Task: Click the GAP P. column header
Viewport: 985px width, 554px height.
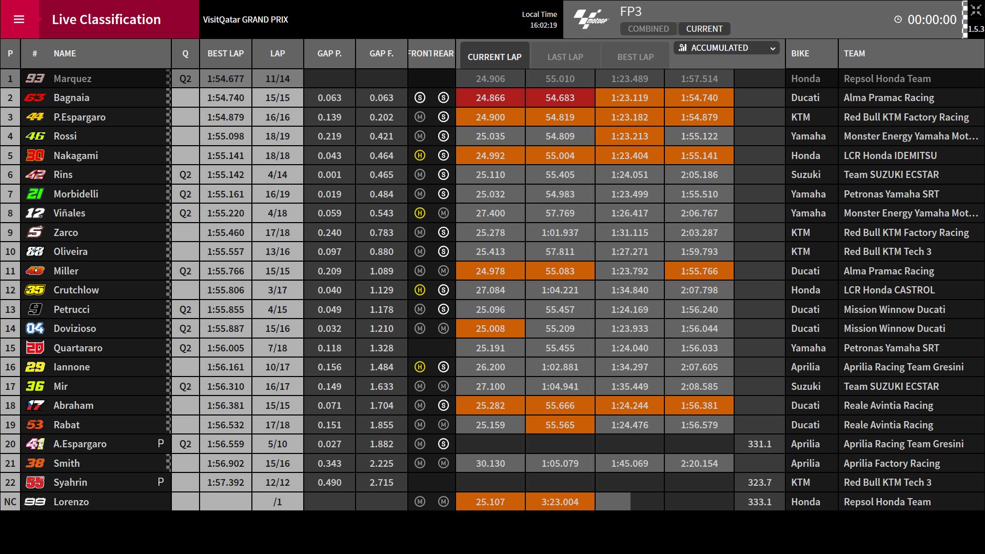Action: 329,53
